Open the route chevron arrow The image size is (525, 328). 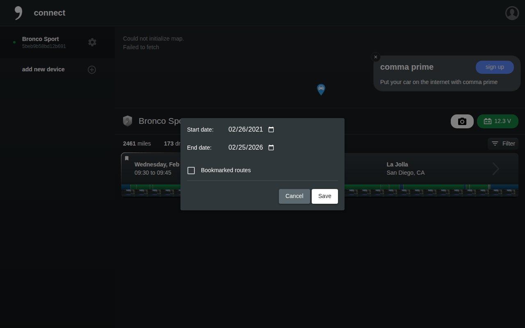[x=496, y=169]
